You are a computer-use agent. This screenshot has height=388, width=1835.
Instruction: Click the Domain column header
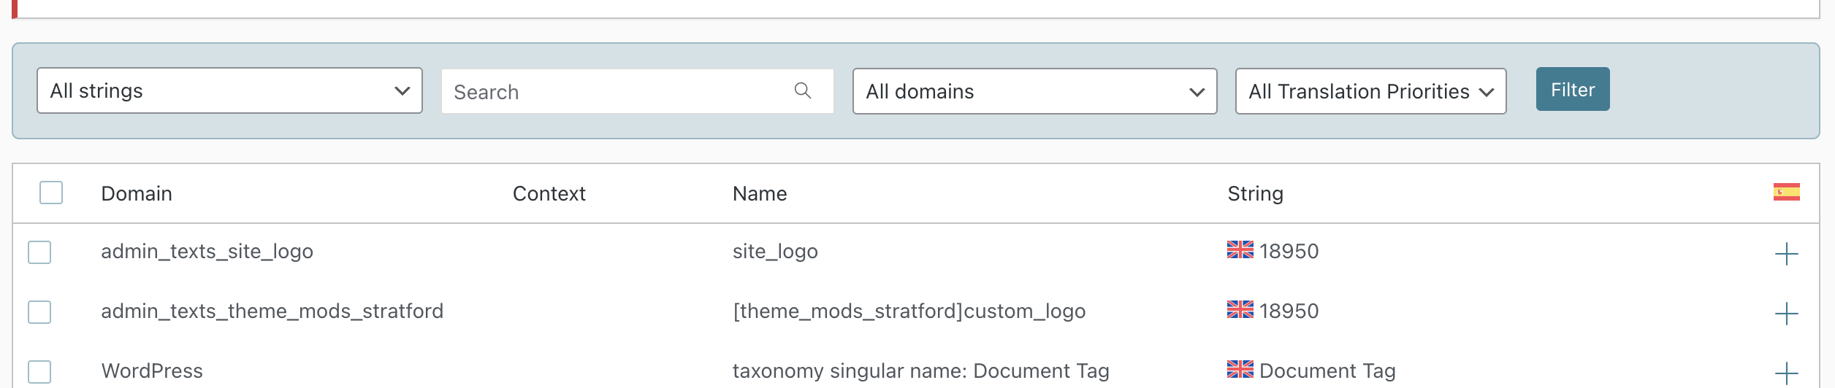point(137,193)
